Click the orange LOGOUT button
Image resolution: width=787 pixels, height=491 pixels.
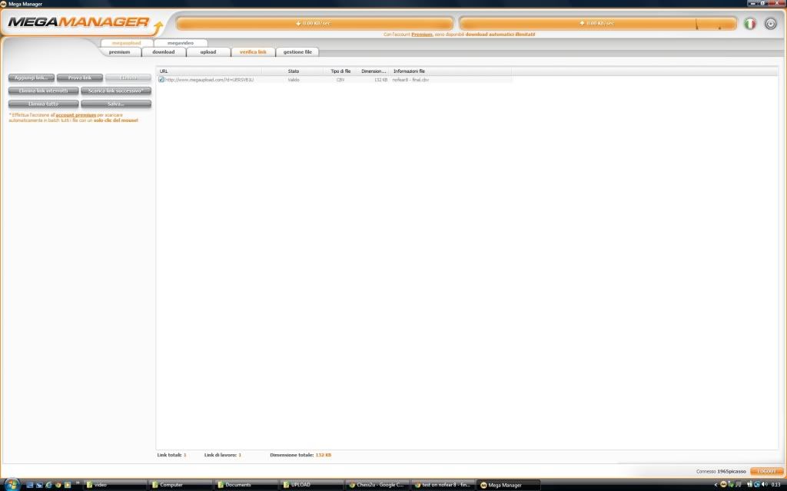pos(766,472)
